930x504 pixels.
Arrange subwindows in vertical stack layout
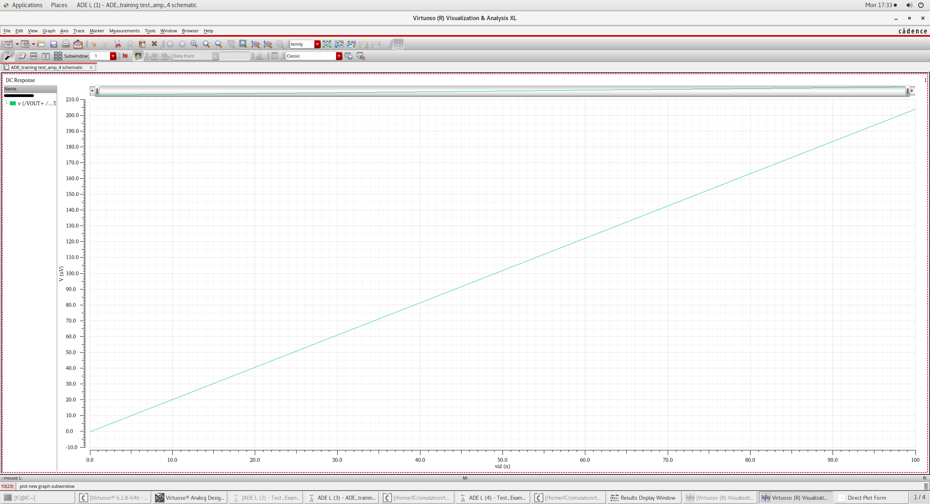[x=34, y=56]
